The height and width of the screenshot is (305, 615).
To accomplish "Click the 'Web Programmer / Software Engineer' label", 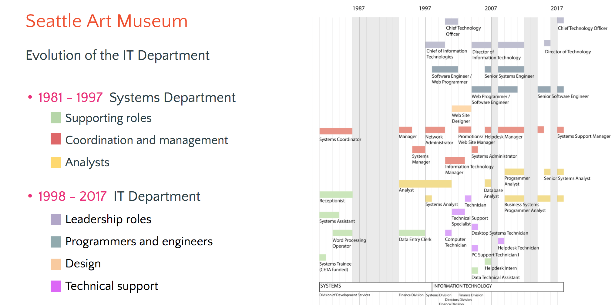I will point(491,99).
